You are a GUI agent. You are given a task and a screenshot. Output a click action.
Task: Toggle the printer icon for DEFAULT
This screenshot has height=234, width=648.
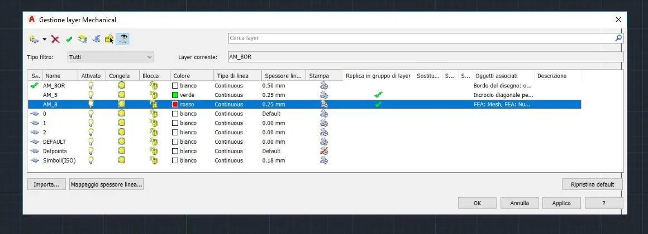tap(325, 142)
